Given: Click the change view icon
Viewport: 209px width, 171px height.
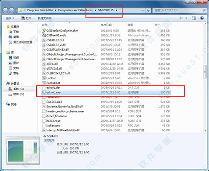Looking at the screenshot, I should [x=181, y=18].
